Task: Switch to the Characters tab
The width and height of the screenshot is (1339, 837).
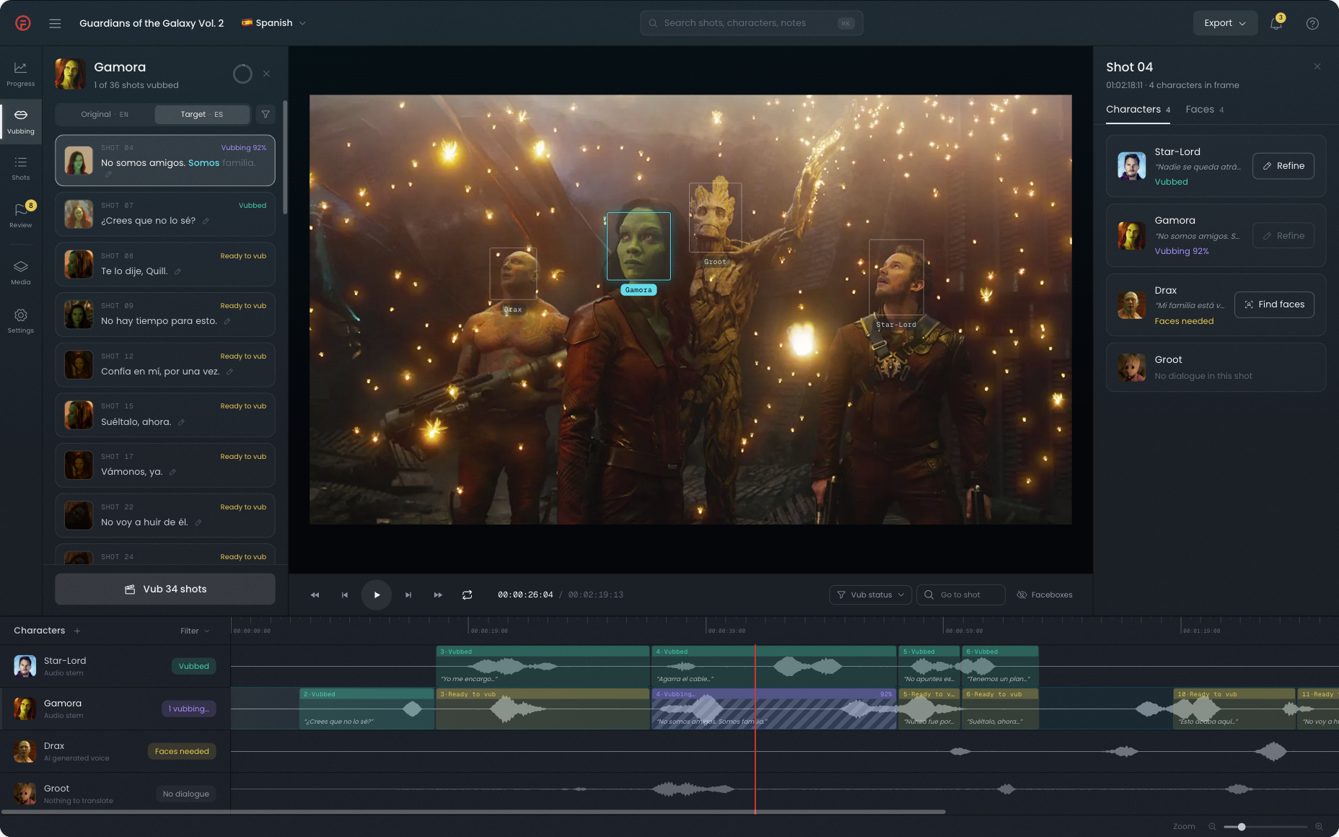Action: (x=1138, y=110)
